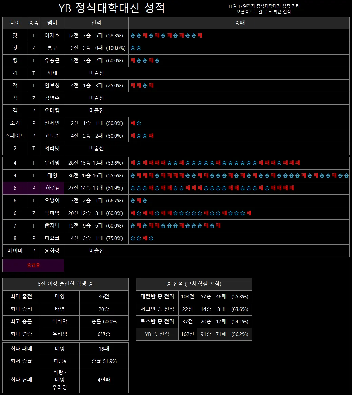The image size is (352, 395).
Task: Click the 종족 column header
Action: click(33, 23)
